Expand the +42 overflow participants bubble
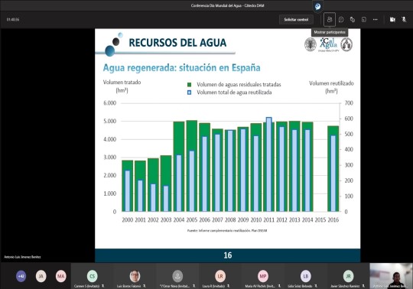This screenshot has width=413, height=289. tap(21, 276)
